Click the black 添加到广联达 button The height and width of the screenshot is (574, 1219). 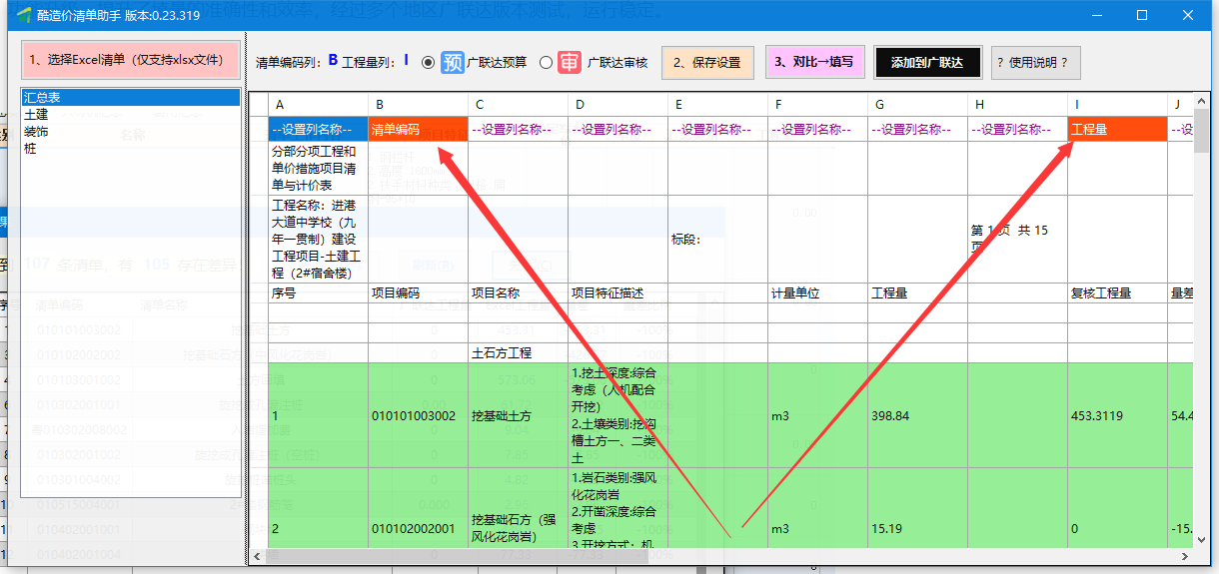tap(926, 62)
